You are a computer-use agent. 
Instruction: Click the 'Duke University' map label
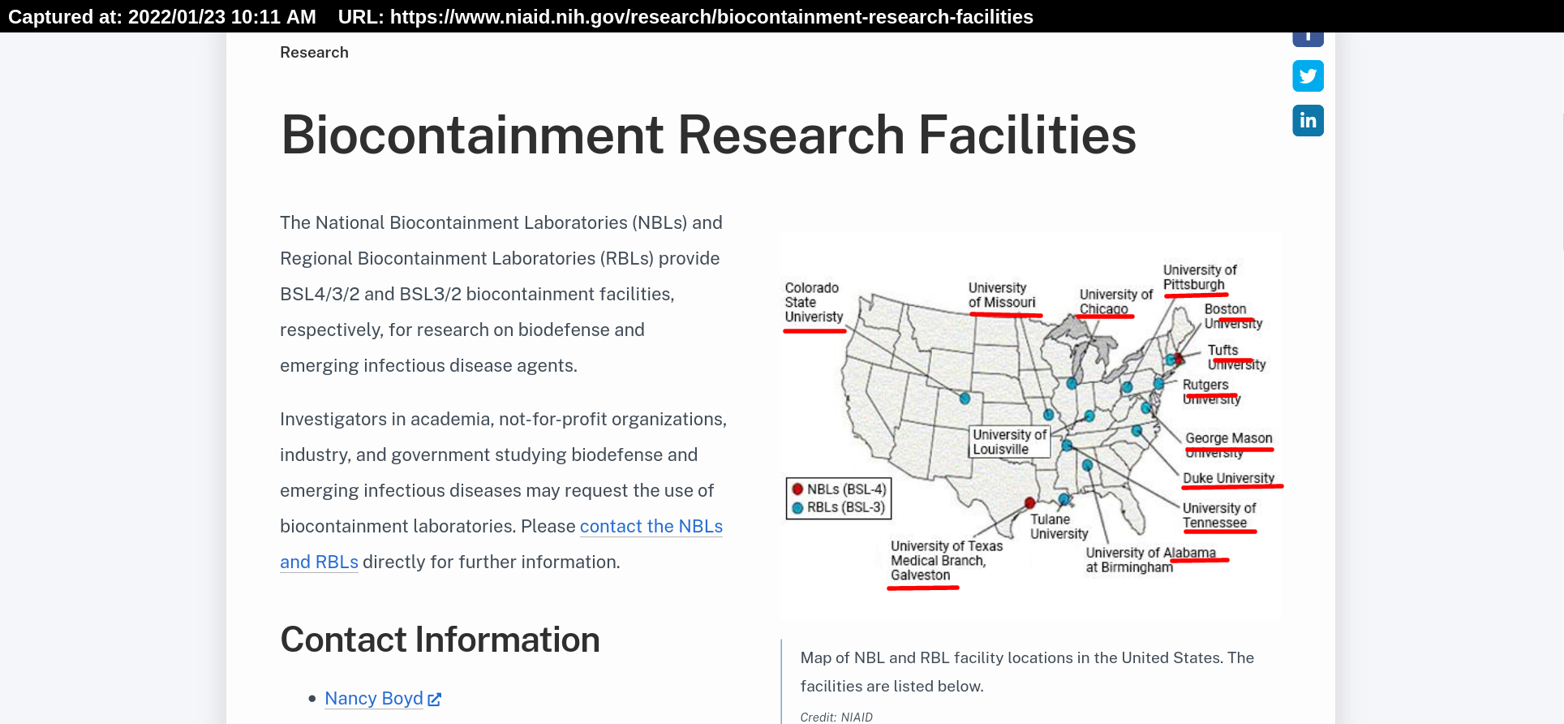click(1228, 478)
